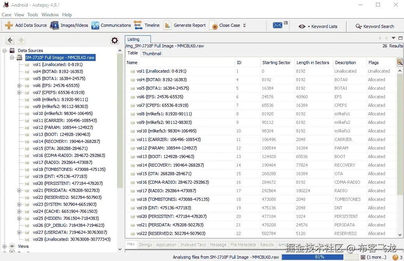Expand the vol23 SYSTEM tree node
This screenshot has height=261, width=404.
[19, 204]
